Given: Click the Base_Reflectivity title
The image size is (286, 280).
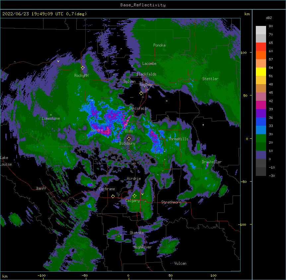Looking at the screenshot, I should pyautogui.click(x=143, y=5).
